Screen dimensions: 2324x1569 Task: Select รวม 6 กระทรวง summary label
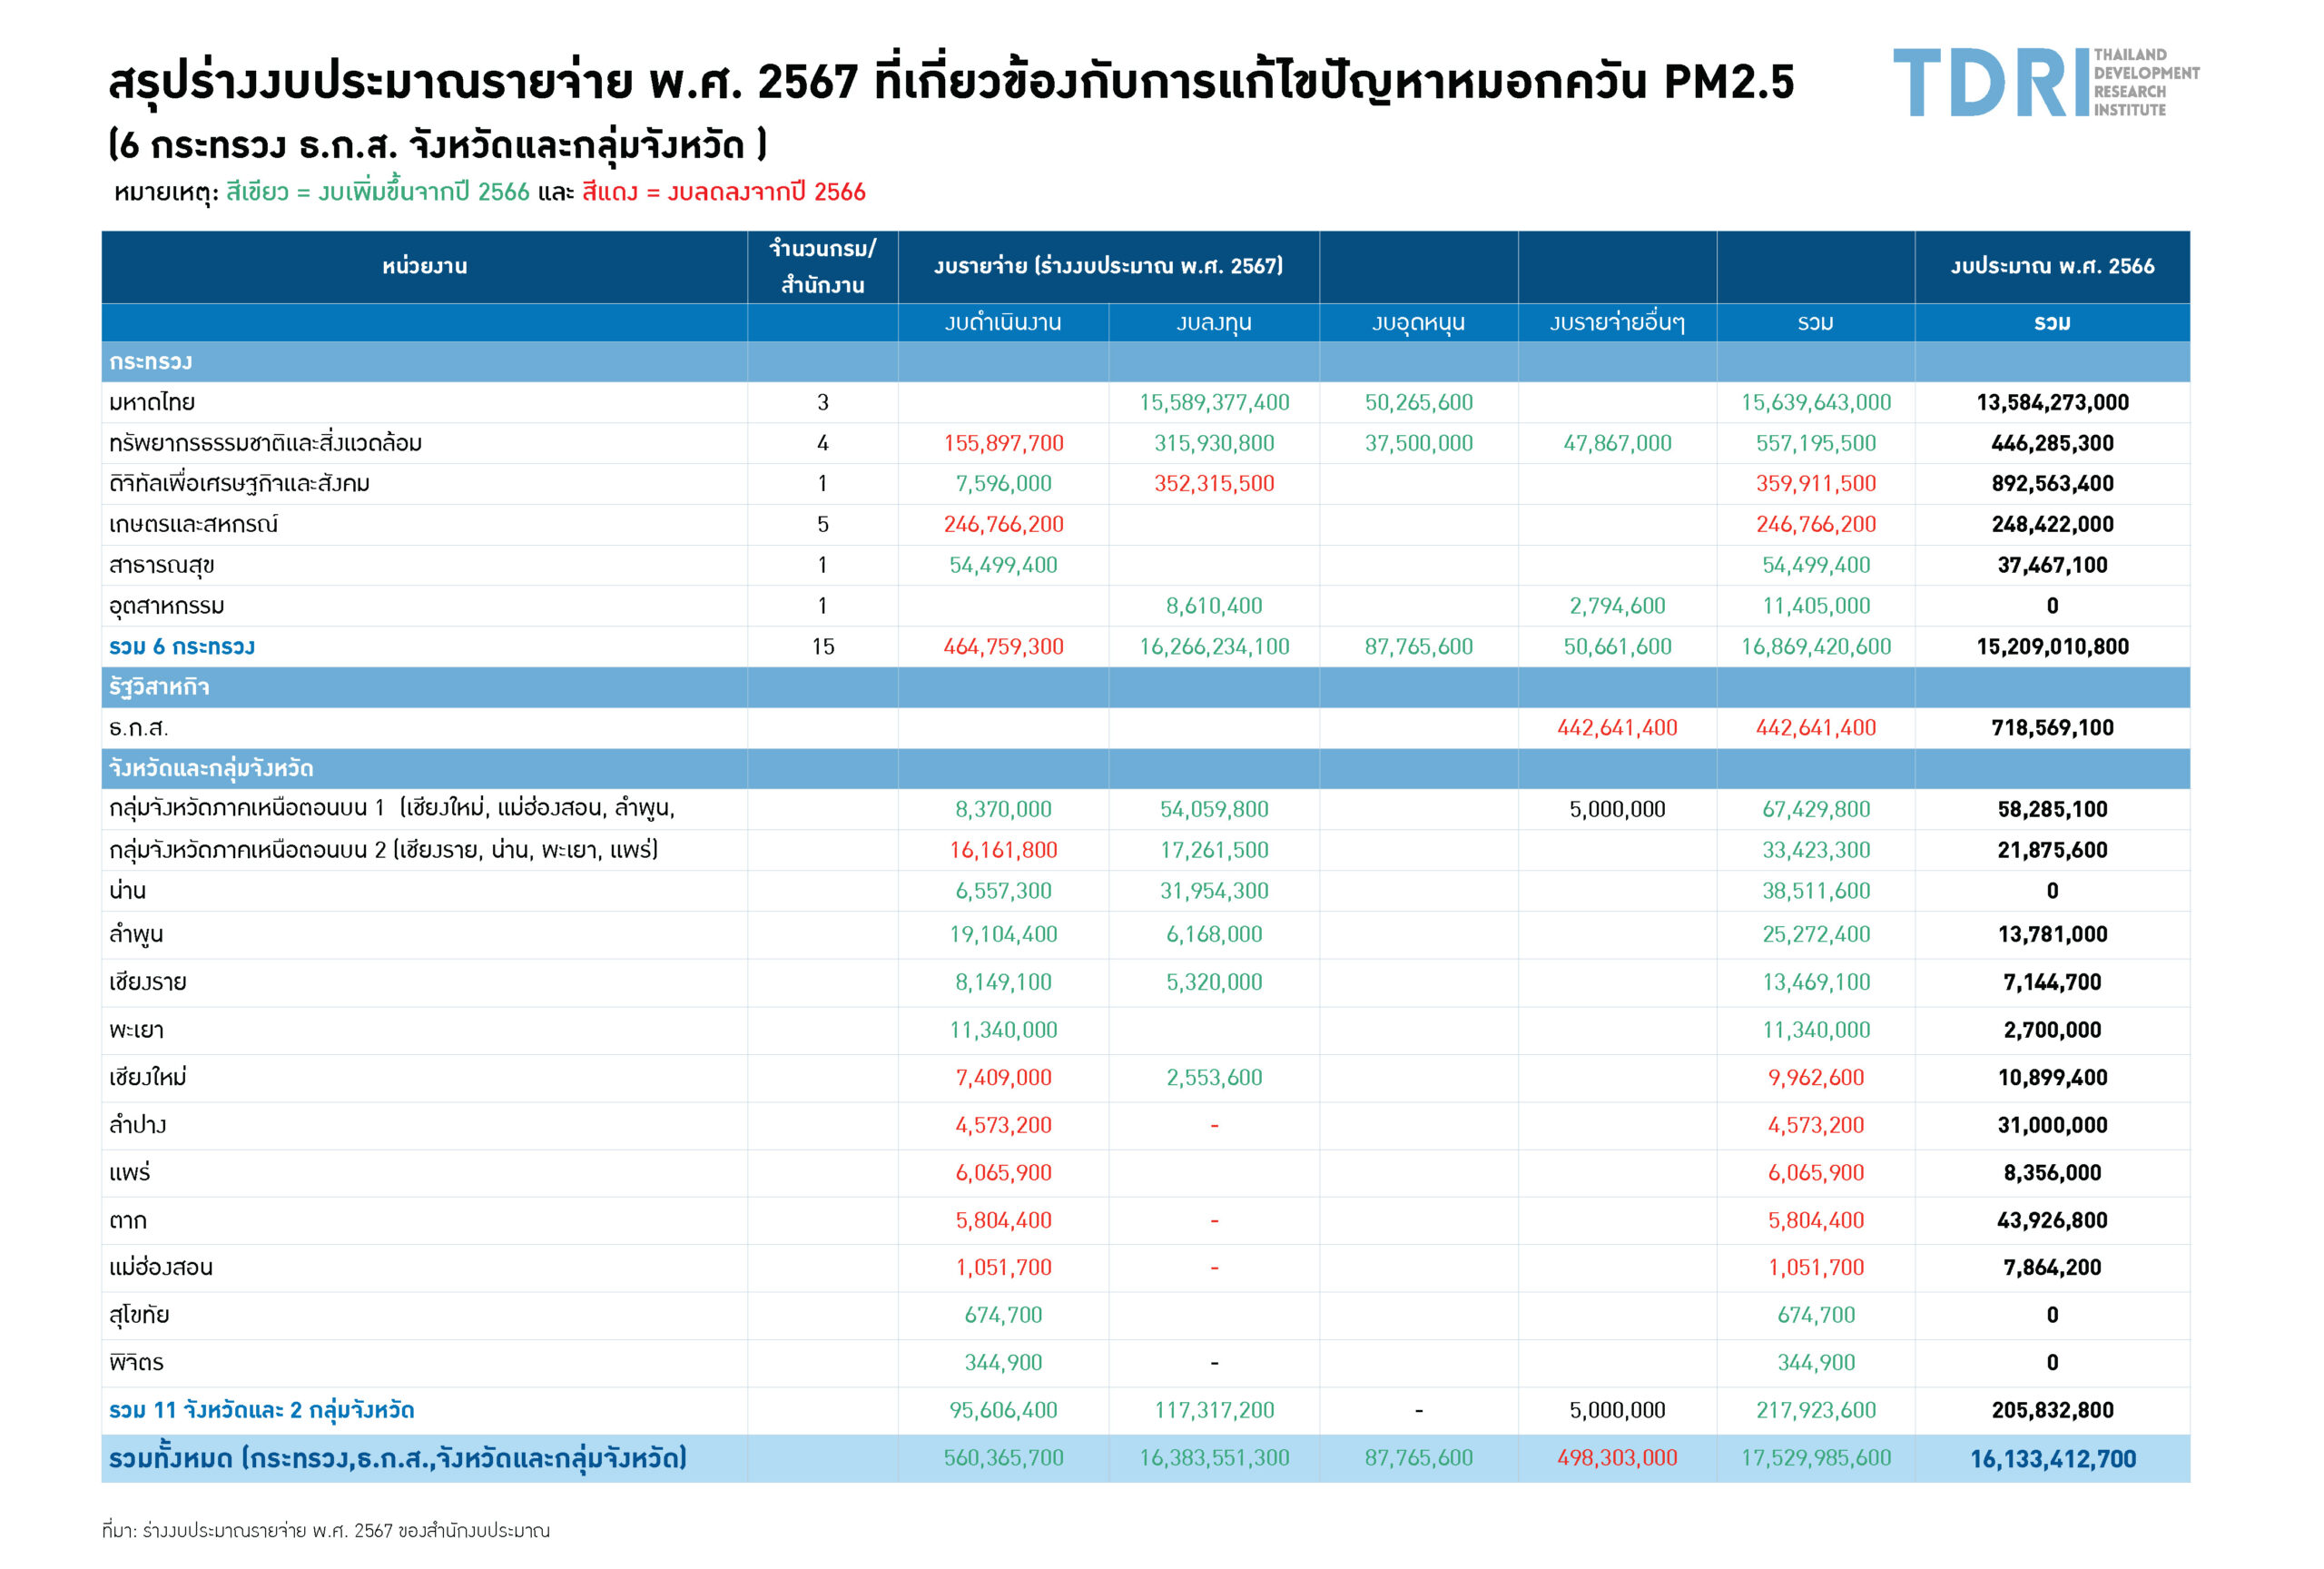pyautogui.click(x=182, y=647)
